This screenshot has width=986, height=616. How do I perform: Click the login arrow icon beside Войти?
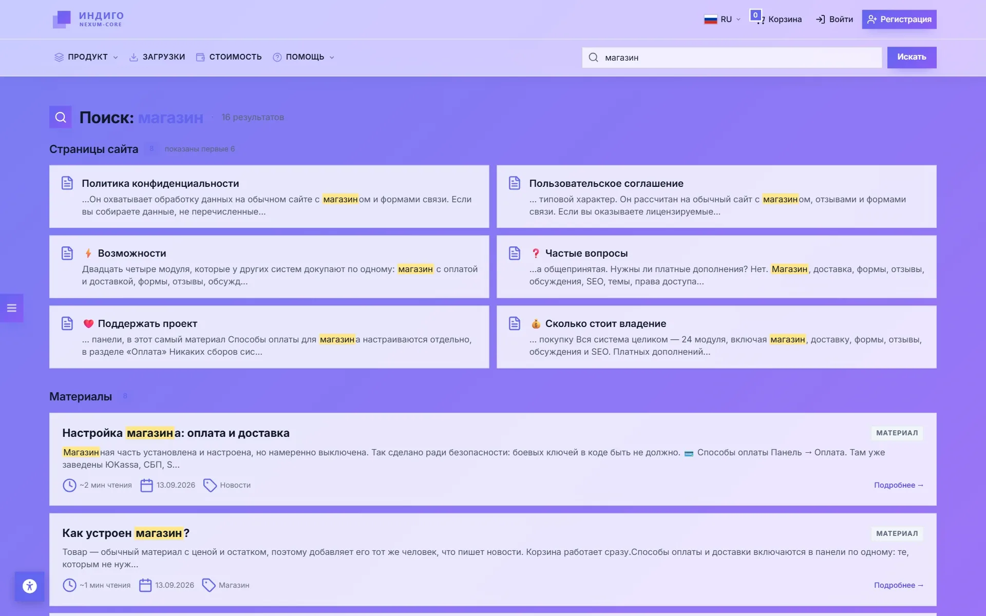click(820, 20)
